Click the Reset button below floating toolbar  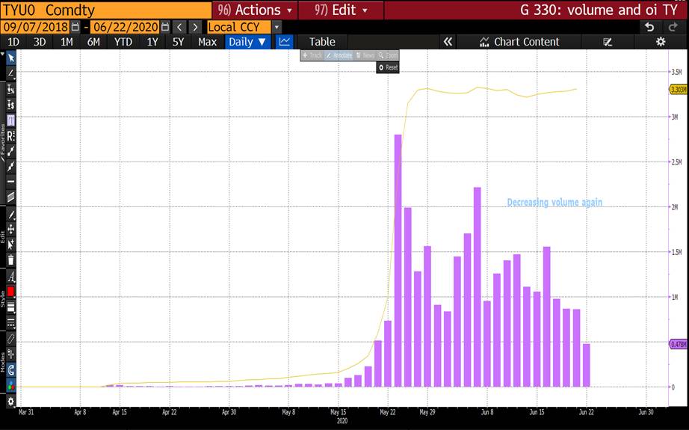click(388, 68)
